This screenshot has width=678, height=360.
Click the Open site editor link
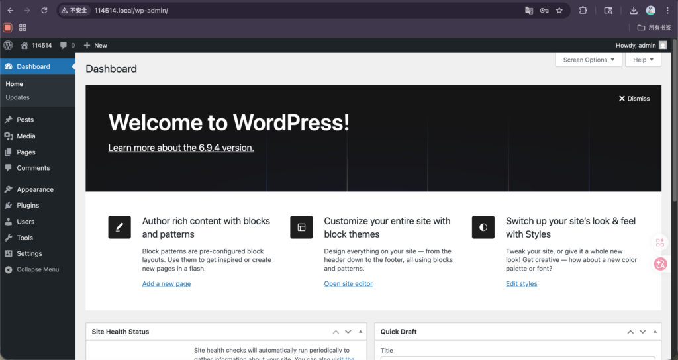(x=348, y=283)
